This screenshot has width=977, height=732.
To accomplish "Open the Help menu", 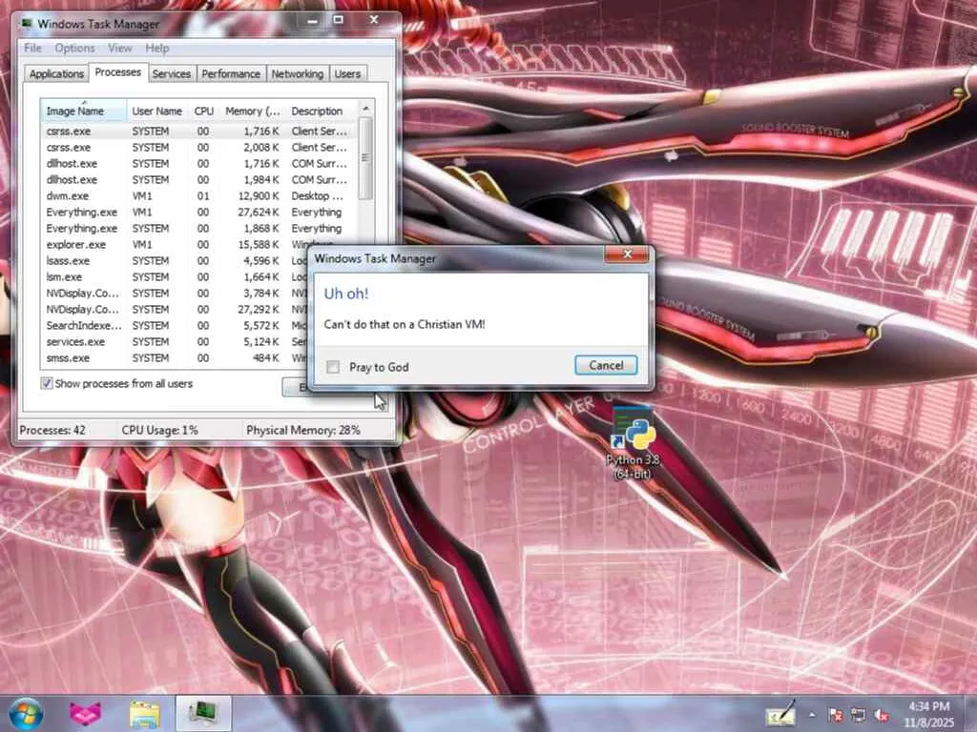I will (157, 48).
